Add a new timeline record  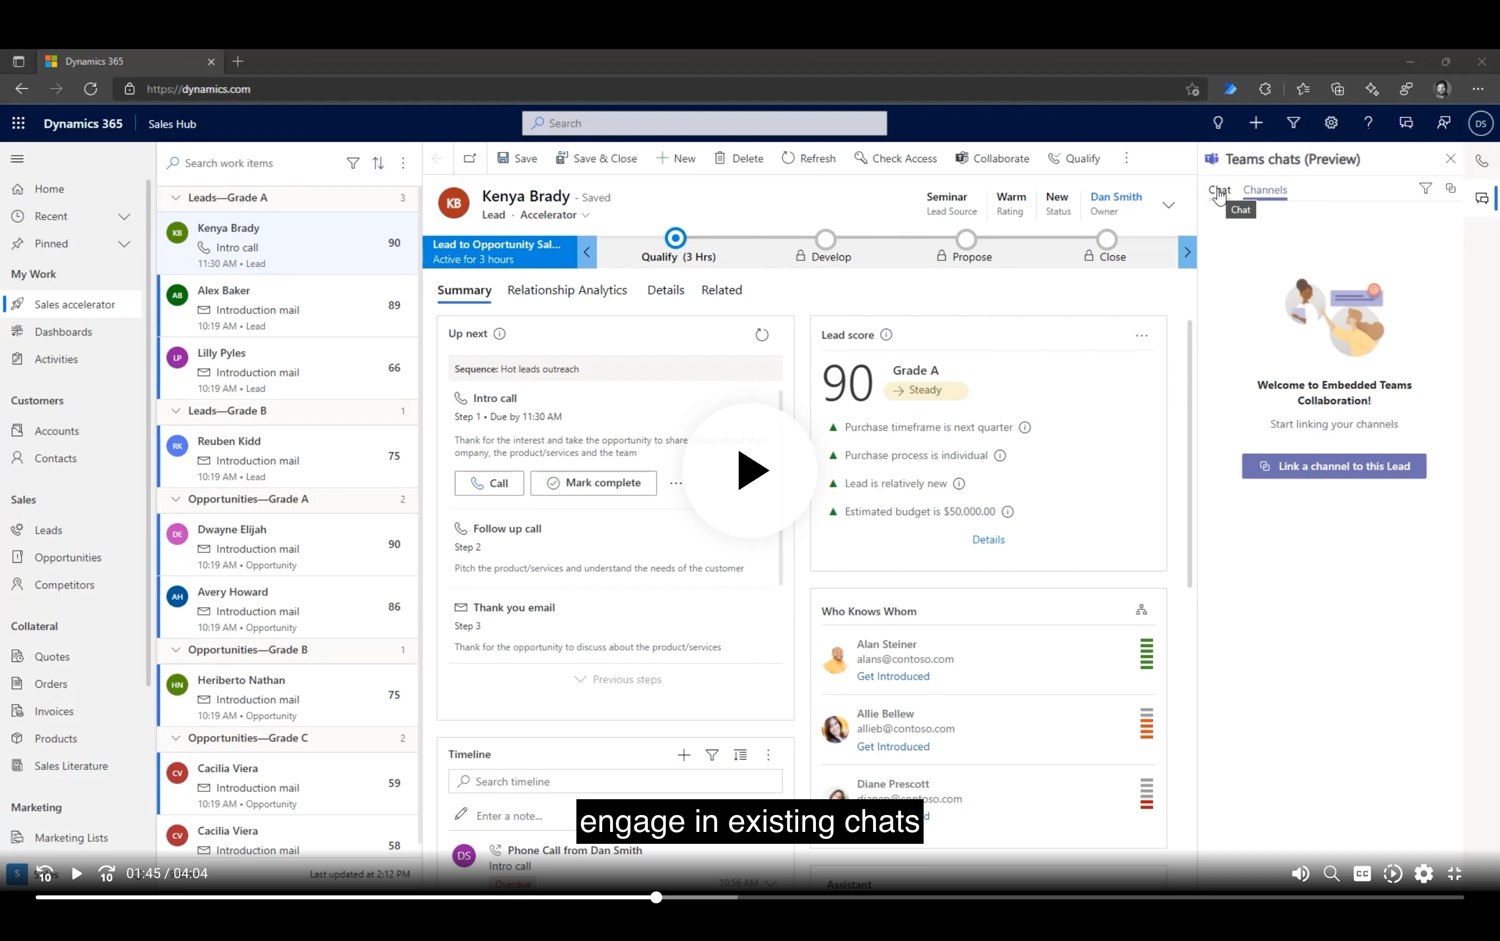coord(684,755)
